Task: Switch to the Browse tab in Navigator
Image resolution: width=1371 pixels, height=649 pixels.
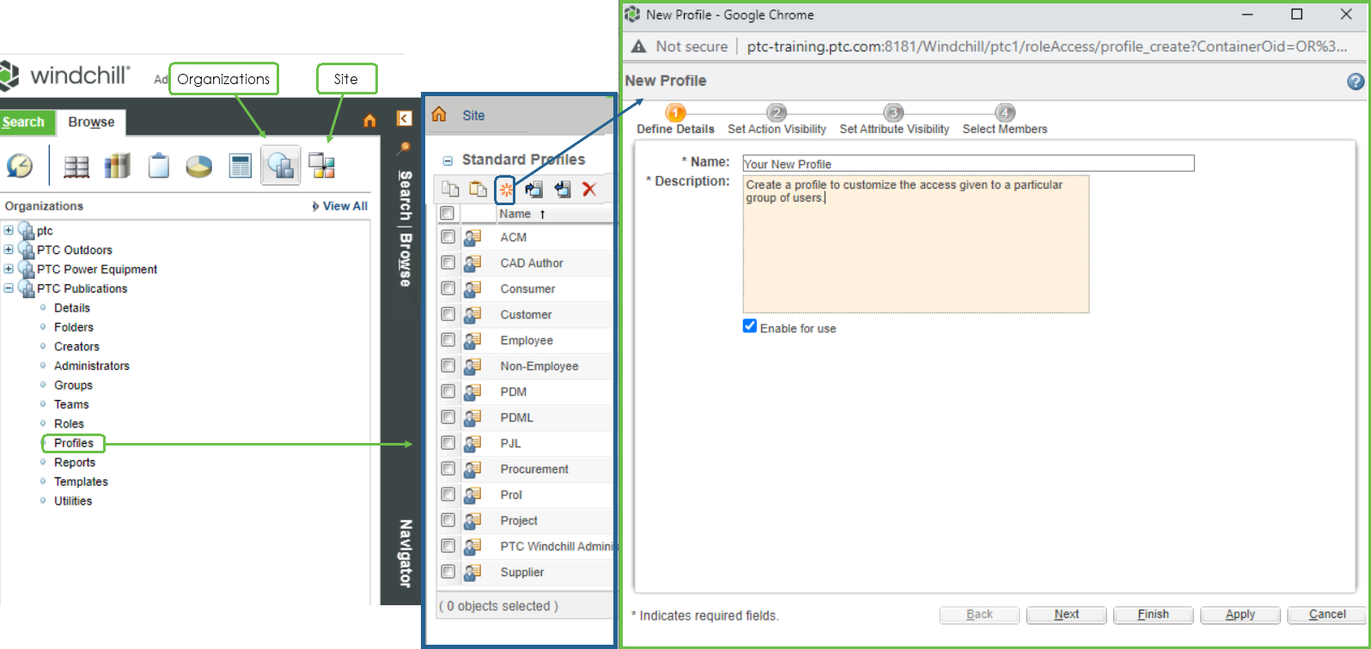Action: (91, 122)
